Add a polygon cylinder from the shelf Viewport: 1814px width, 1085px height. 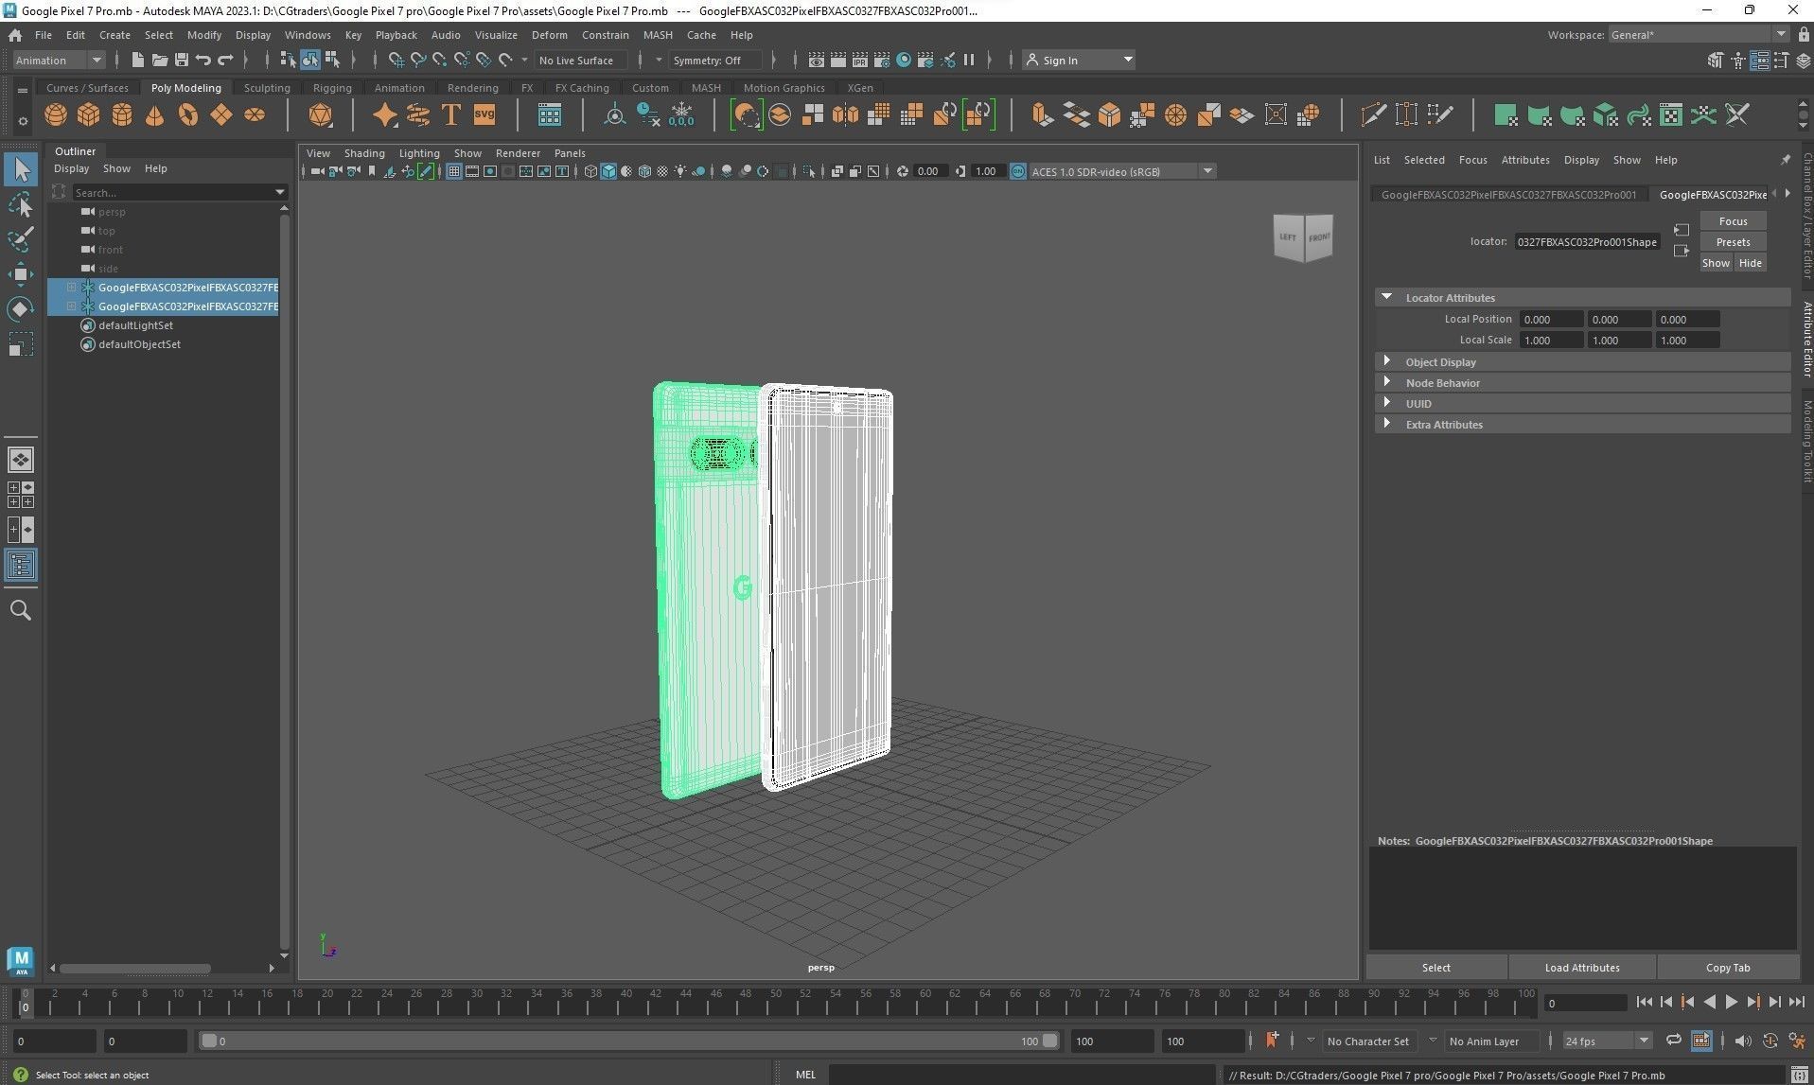coord(122,115)
